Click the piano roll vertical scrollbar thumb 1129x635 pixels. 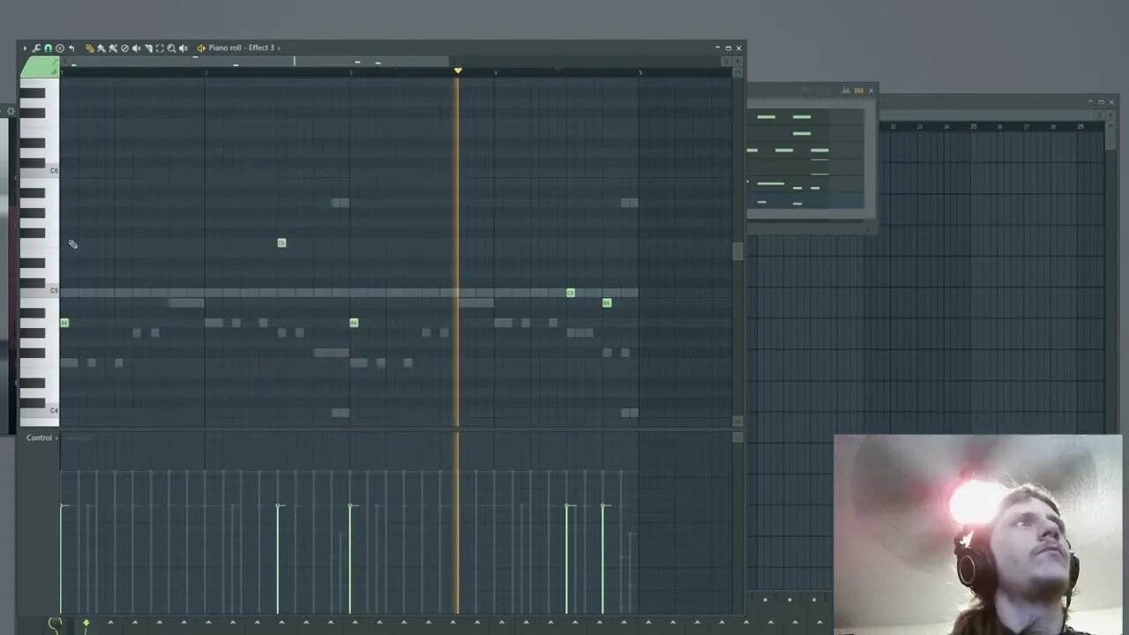(x=737, y=251)
